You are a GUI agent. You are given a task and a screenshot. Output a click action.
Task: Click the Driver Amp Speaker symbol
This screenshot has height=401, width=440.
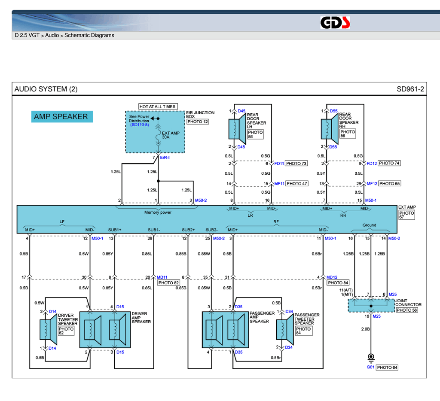[105, 330]
